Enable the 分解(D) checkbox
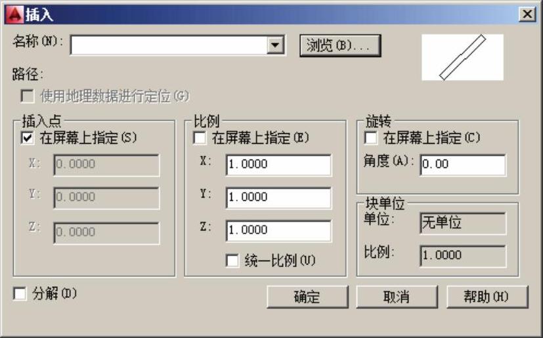Image resolution: width=543 pixels, height=338 pixels. 20,294
